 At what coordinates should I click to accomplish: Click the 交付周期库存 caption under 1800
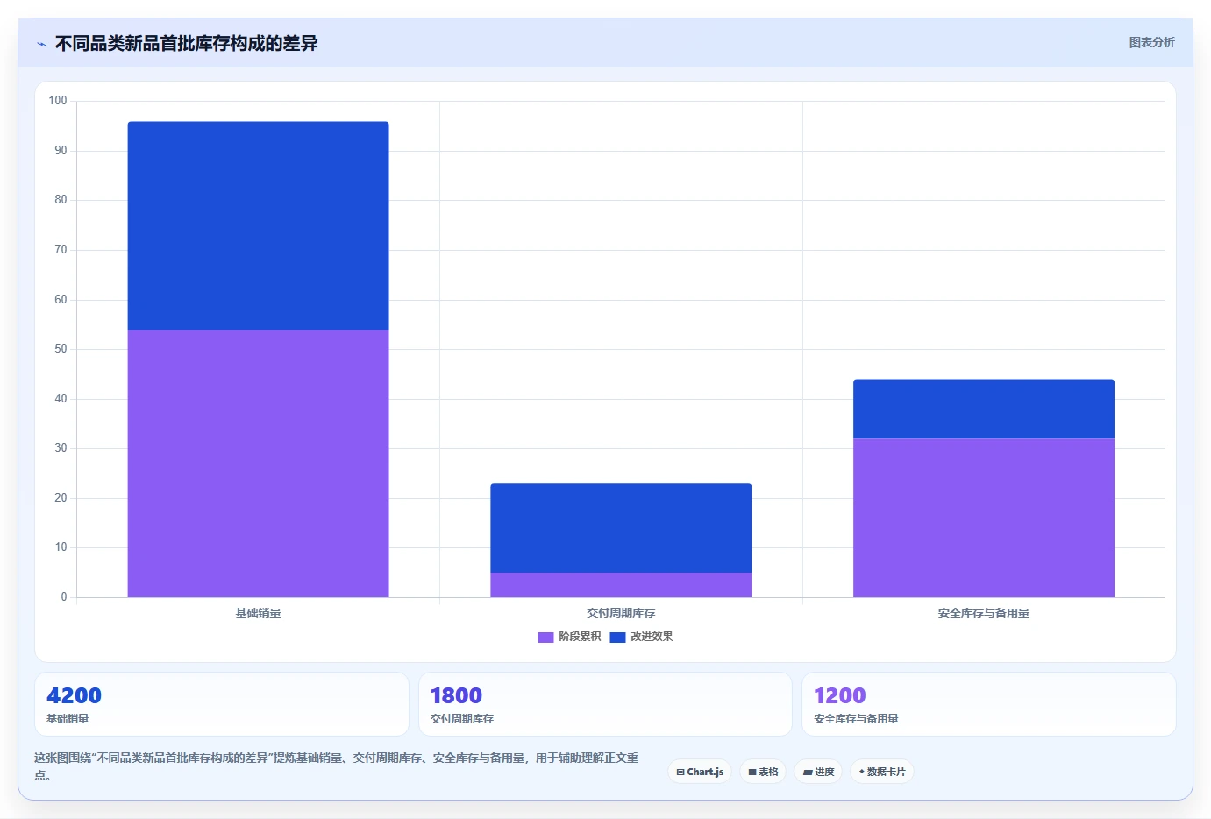tap(462, 719)
